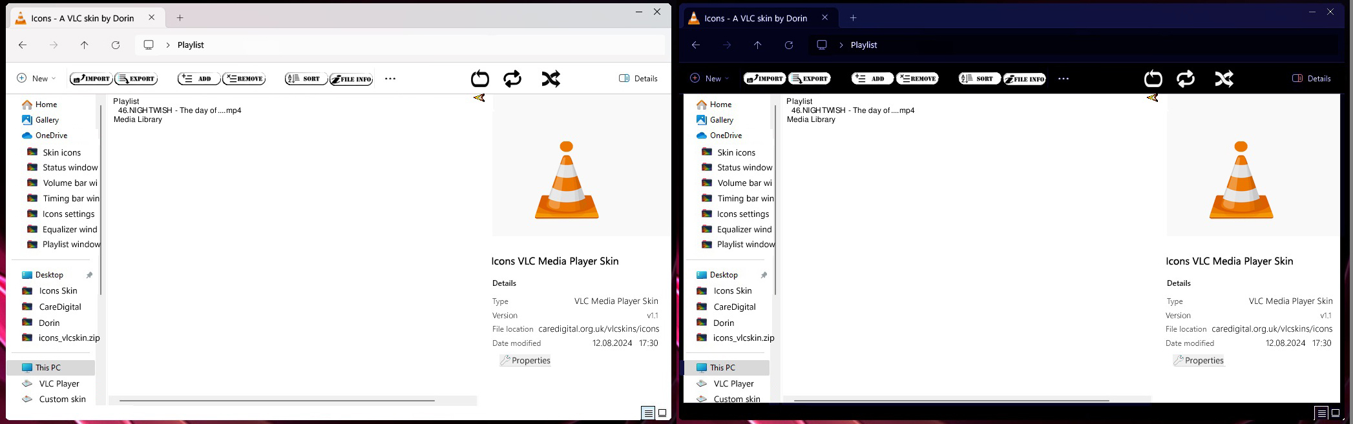1353x424 pixels.
Task: Click the Add button in the light window
Action: pyautogui.click(x=199, y=79)
